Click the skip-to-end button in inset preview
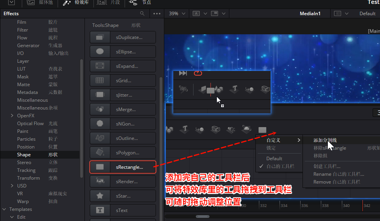The width and height of the screenshot is (380, 221). pyautogui.click(x=183, y=73)
